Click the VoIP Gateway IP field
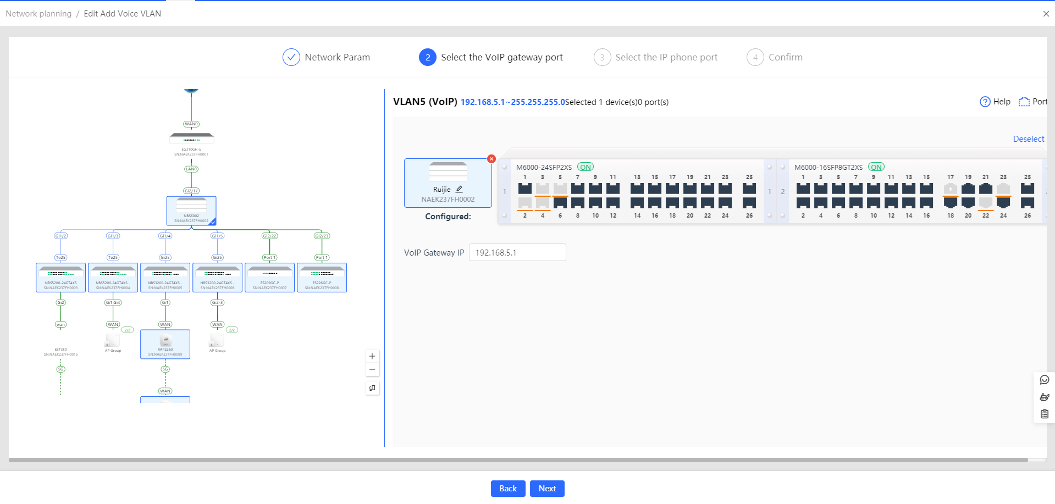The height and width of the screenshot is (504, 1055). pyautogui.click(x=517, y=253)
